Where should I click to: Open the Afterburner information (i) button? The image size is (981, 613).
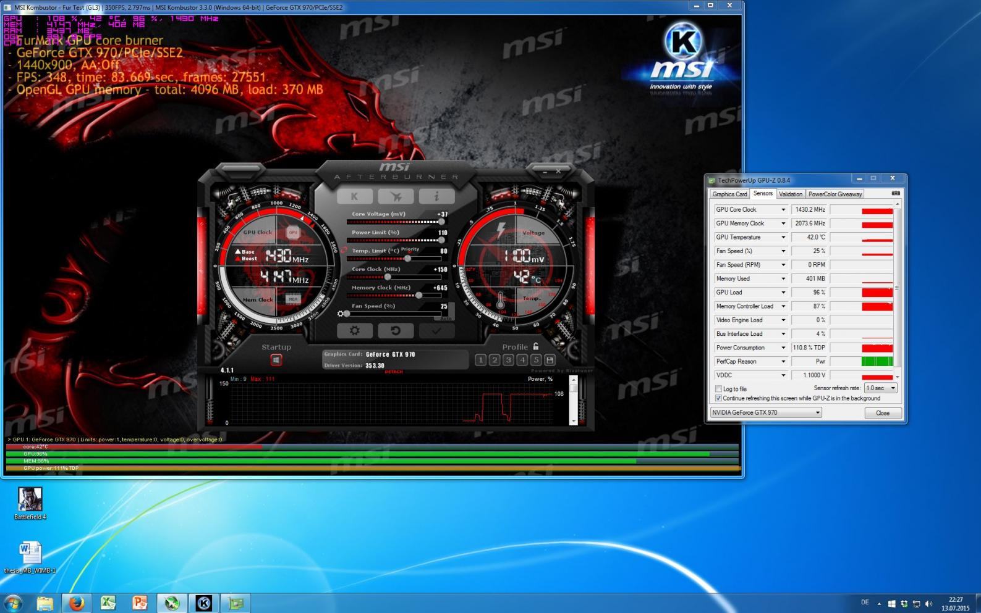436,196
